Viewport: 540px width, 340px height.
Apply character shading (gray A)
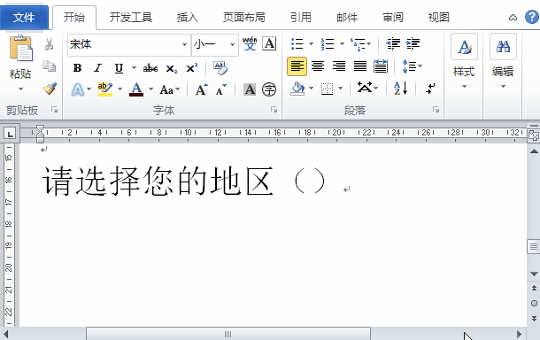[x=250, y=89]
